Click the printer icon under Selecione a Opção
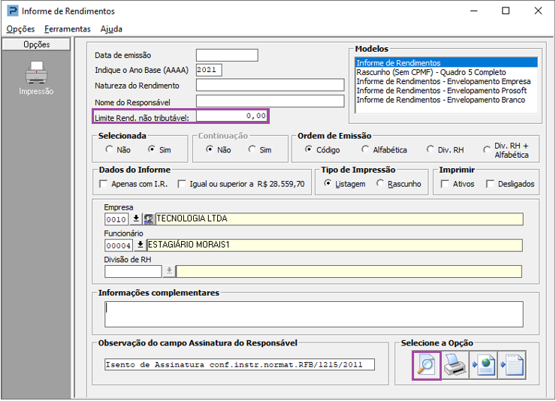 click(x=455, y=366)
